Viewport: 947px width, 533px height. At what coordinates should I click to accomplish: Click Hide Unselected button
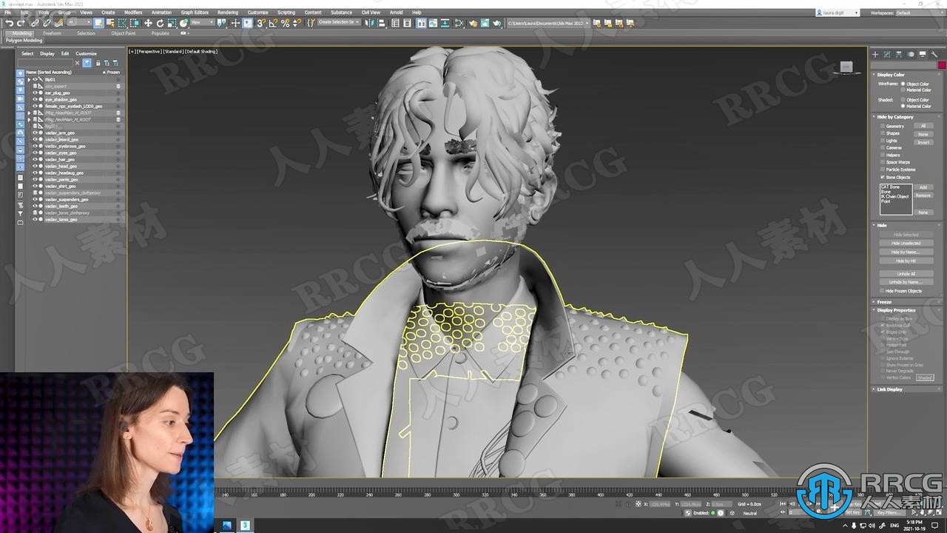coord(906,244)
